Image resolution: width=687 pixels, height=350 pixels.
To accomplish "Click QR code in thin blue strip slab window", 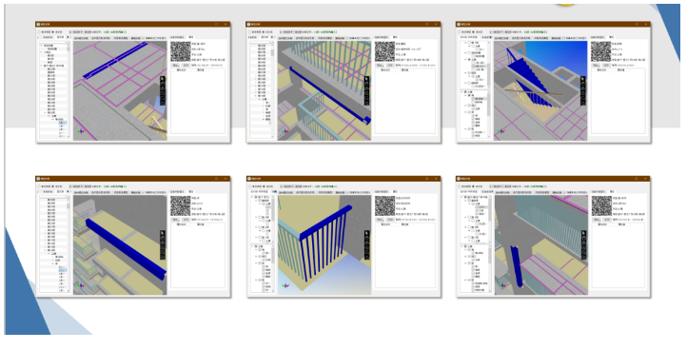I will 181,51.
